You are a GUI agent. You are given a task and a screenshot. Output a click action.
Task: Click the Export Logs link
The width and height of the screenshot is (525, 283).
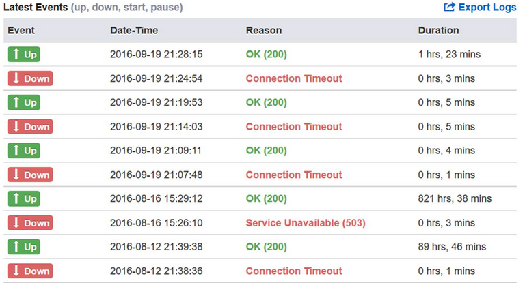pyautogui.click(x=479, y=7)
